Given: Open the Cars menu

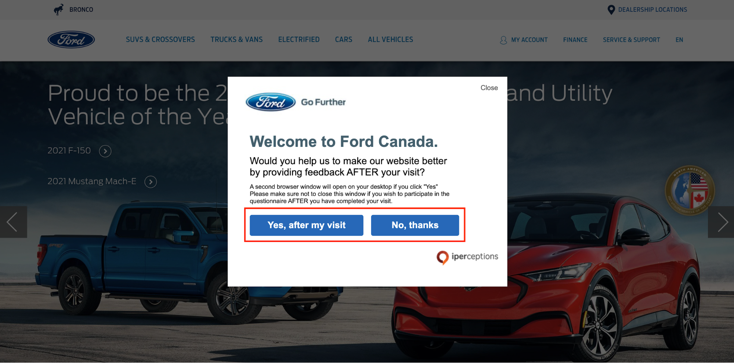Looking at the screenshot, I should [x=343, y=40].
